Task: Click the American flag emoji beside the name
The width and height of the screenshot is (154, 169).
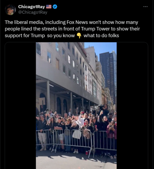Action: pos(49,7)
